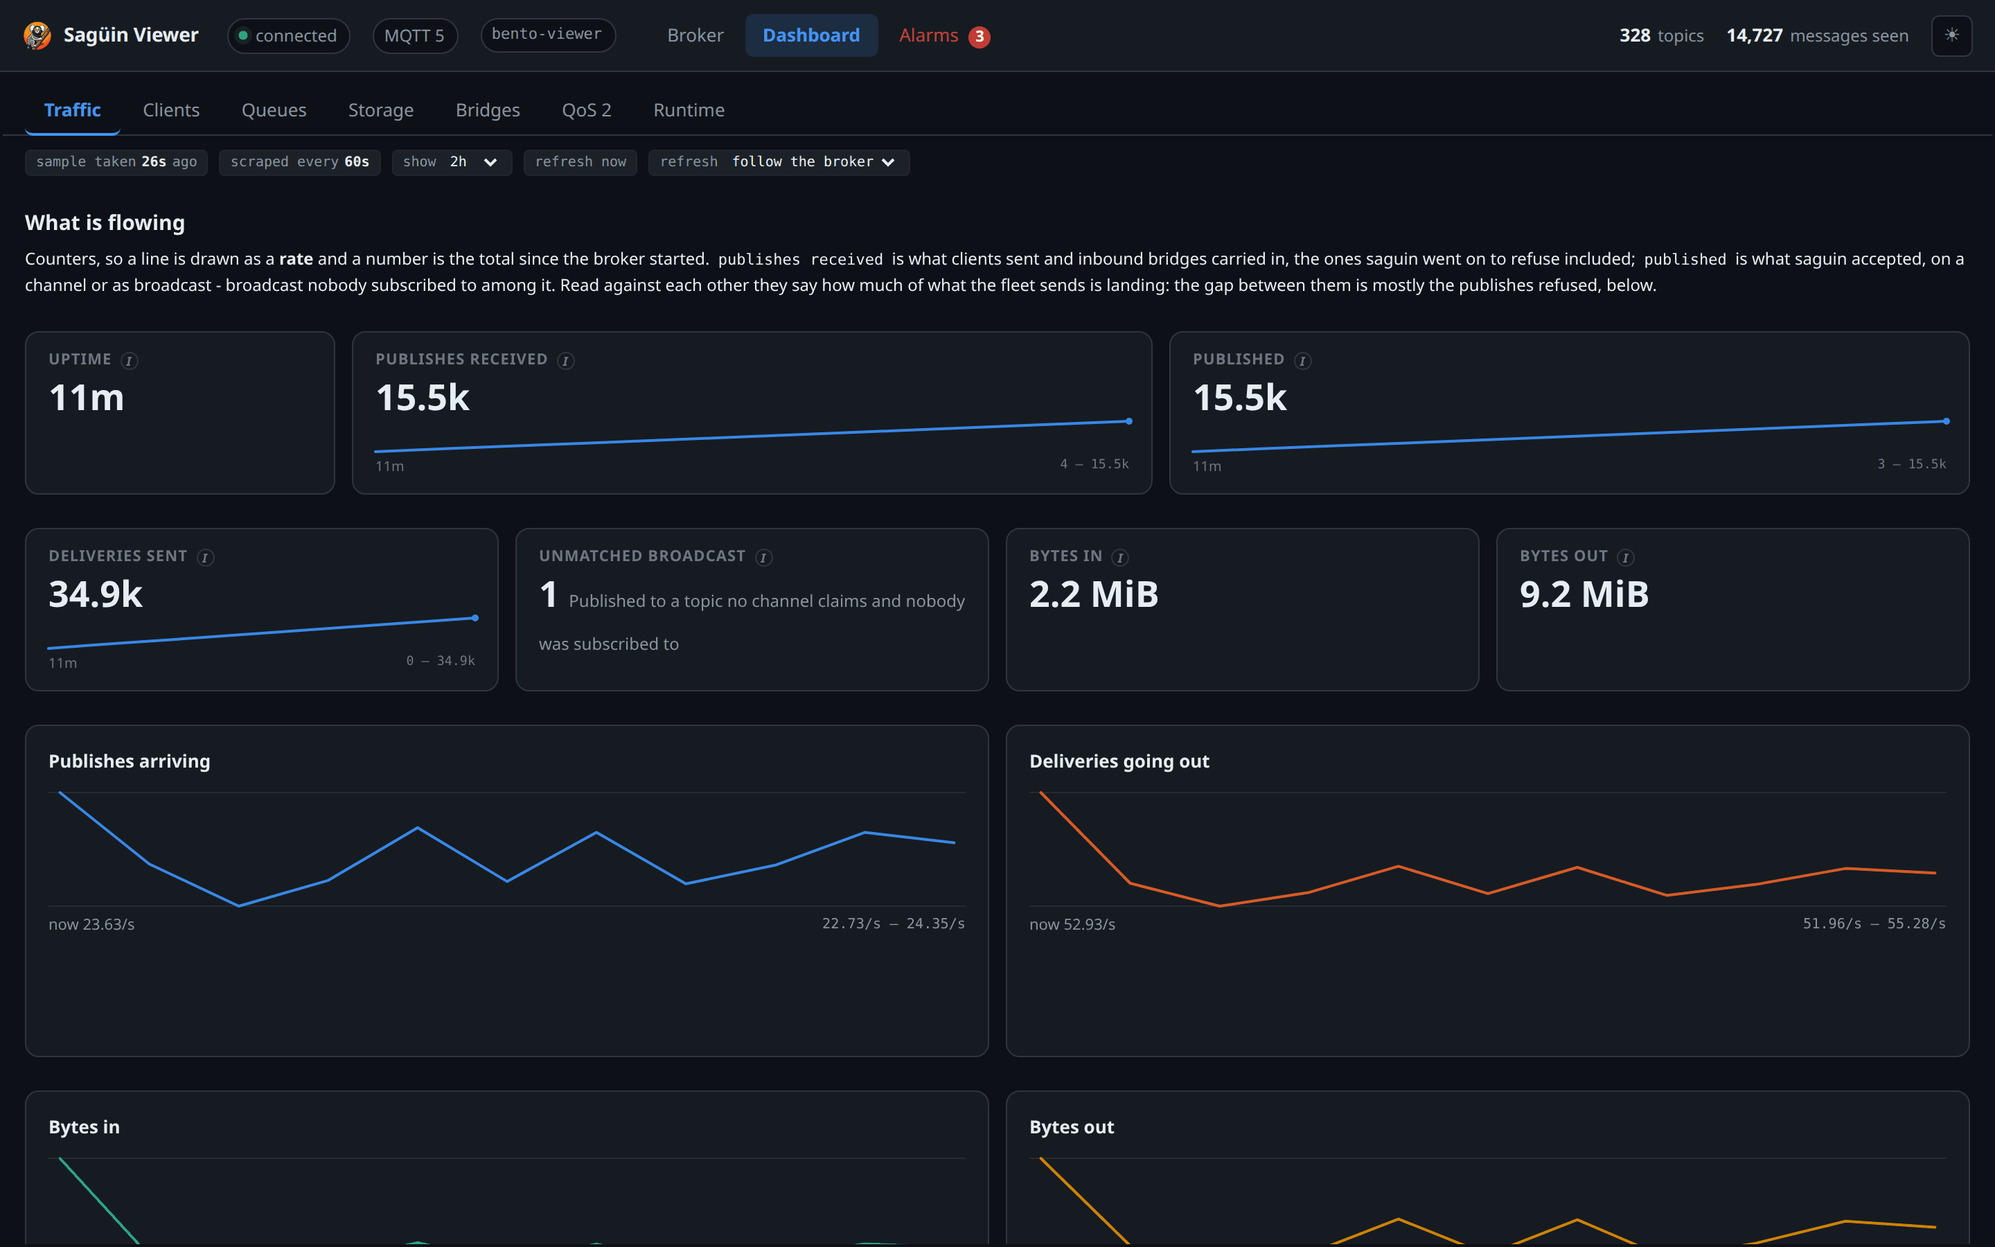The width and height of the screenshot is (1995, 1247).
Task: Open info icon beside DELIVERIES SENT
Action: (205, 558)
